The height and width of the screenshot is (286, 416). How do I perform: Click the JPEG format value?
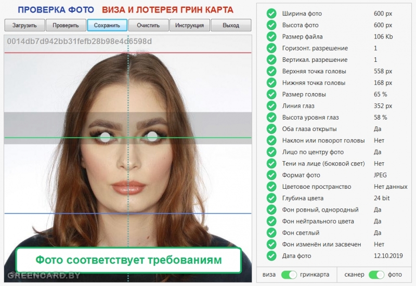point(380,175)
